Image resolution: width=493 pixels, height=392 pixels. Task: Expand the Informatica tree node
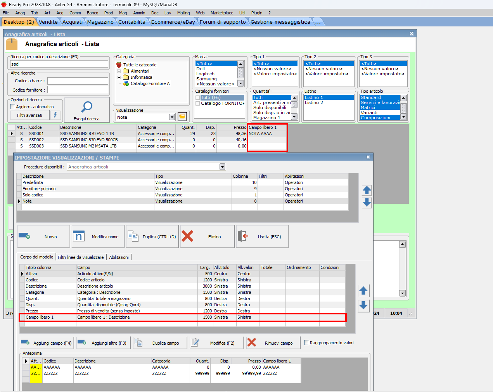tap(119, 77)
